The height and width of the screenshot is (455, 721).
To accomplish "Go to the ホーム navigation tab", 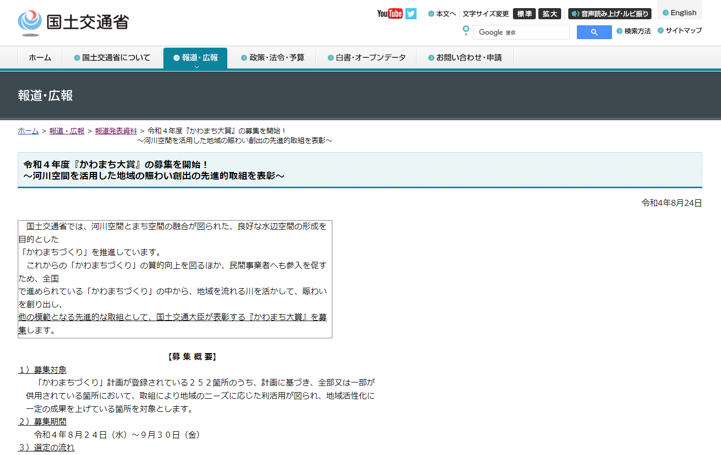I will [40, 58].
